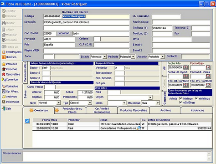Open the Personas icon
The width and height of the screenshot is (216, 164).
(4, 69)
